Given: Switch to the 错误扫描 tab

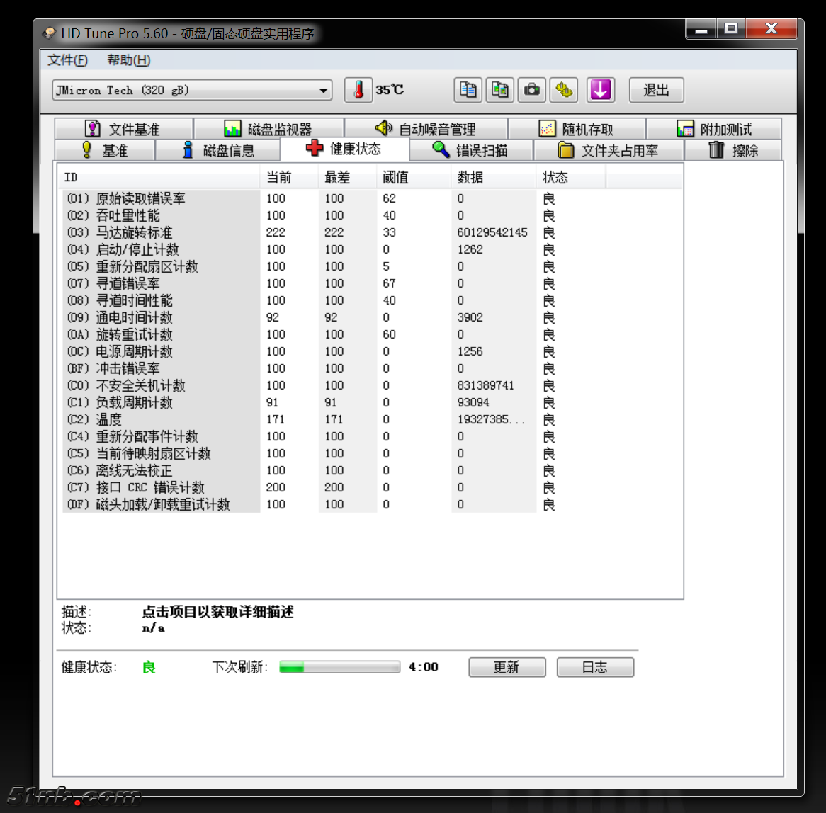Looking at the screenshot, I should click(471, 151).
